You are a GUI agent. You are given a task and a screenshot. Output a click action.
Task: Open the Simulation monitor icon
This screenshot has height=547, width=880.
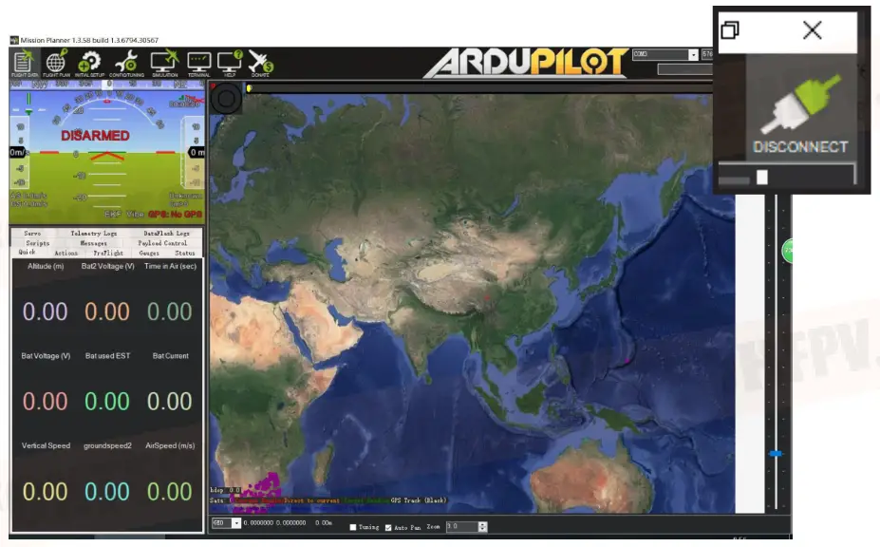point(164,64)
